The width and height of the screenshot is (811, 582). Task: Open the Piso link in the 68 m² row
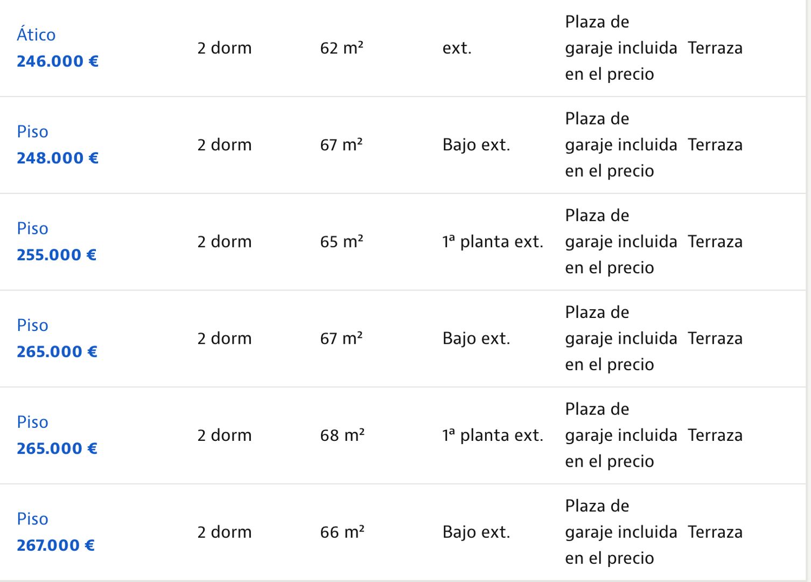point(32,422)
